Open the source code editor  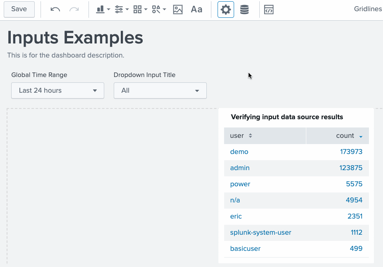tap(269, 10)
